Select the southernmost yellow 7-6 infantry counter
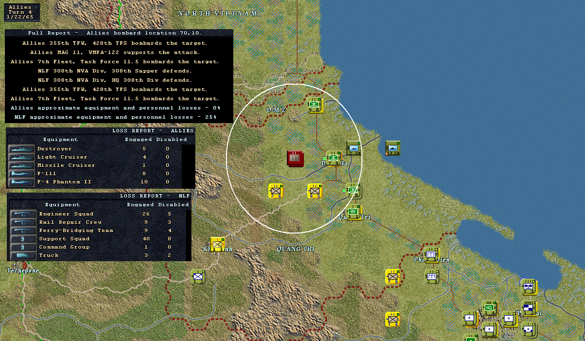 coord(393,319)
